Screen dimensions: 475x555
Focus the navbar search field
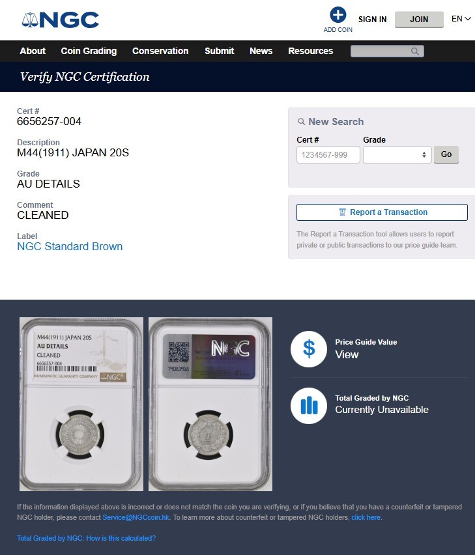click(387, 51)
